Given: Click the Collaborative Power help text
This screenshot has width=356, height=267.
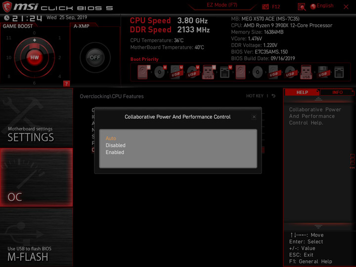Looking at the screenshot, I should [315, 116].
